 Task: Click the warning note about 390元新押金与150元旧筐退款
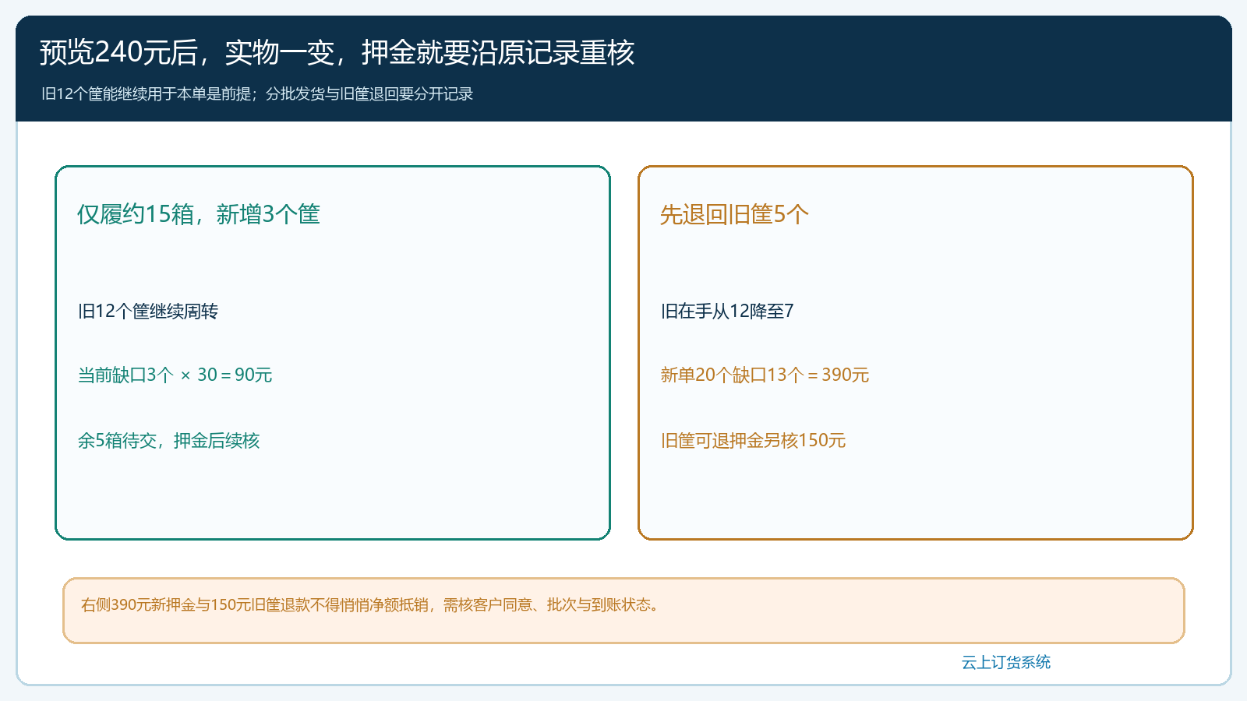pos(623,611)
